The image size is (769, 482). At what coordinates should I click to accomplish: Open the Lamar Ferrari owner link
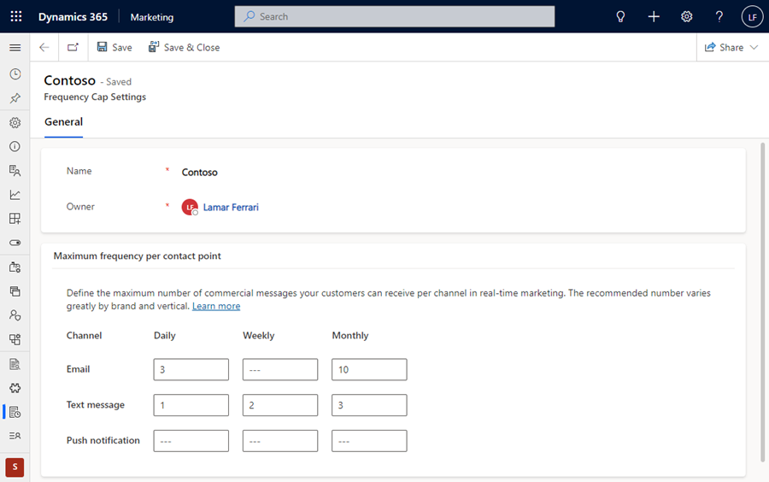(x=231, y=208)
